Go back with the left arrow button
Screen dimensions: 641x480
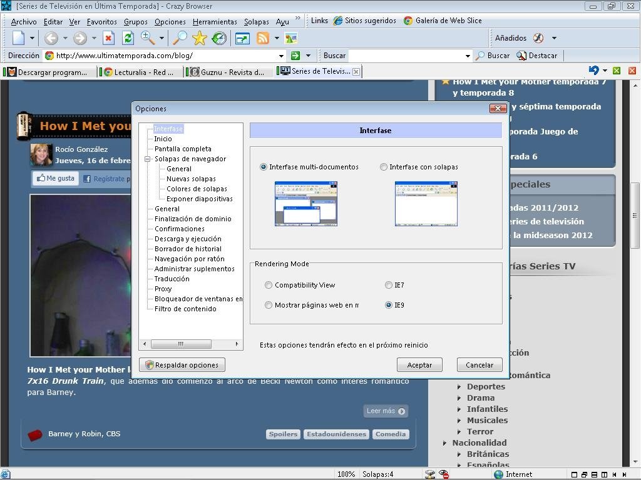pyautogui.click(x=51, y=38)
